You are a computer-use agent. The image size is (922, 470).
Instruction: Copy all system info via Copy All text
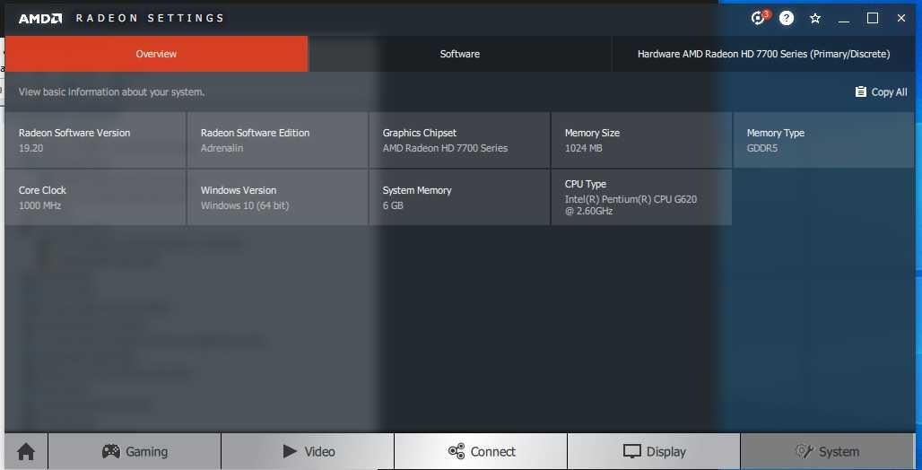point(889,92)
